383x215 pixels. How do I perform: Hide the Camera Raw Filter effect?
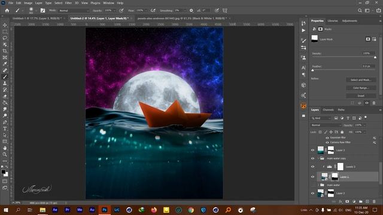tap(327, 142)
